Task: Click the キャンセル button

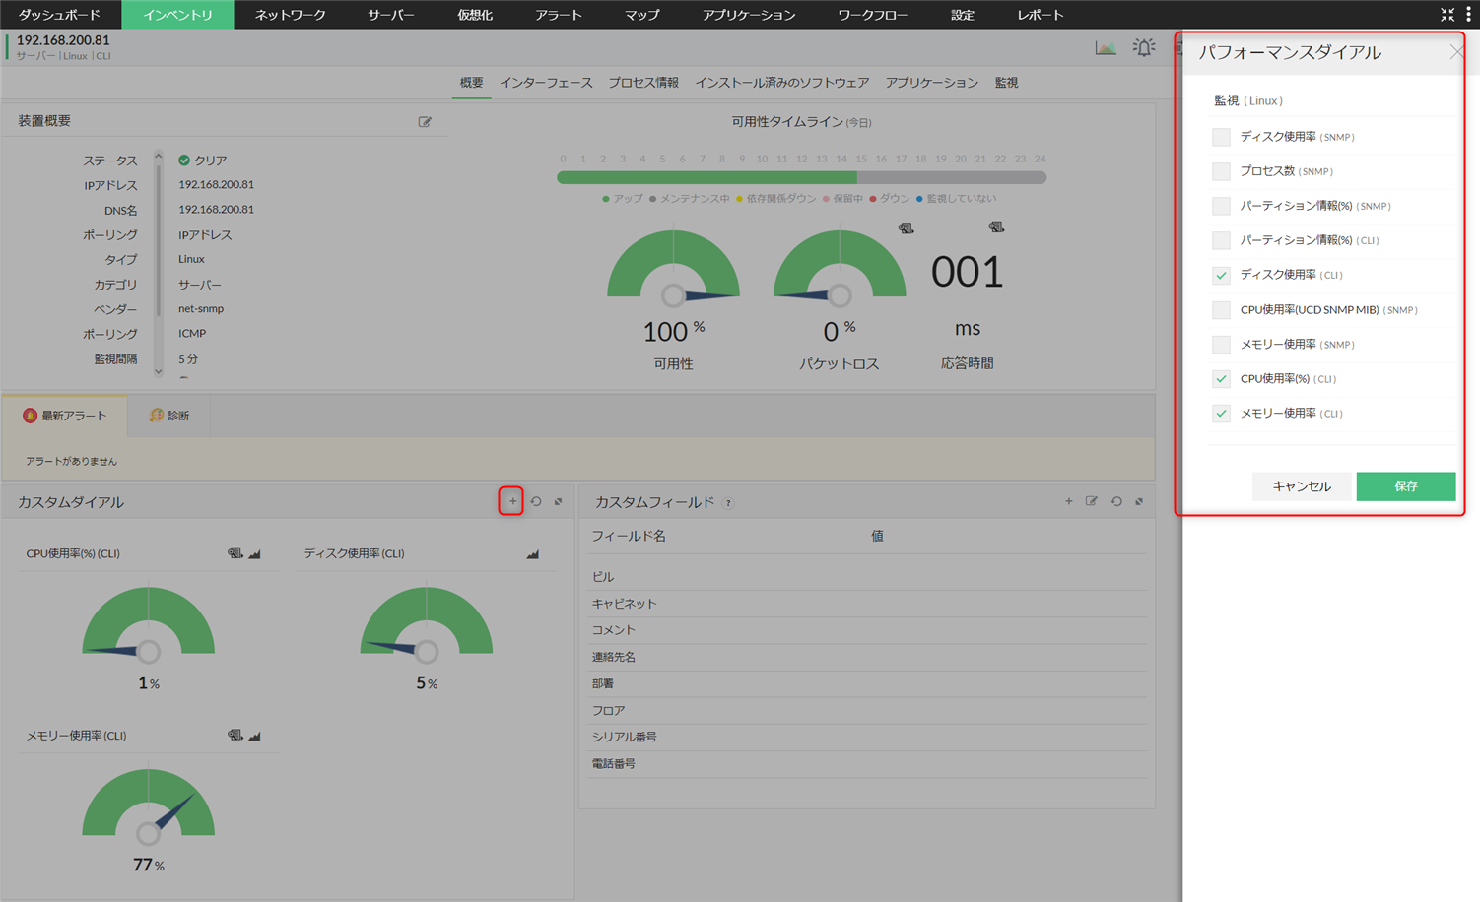Action: click(x=1302, y=486)
